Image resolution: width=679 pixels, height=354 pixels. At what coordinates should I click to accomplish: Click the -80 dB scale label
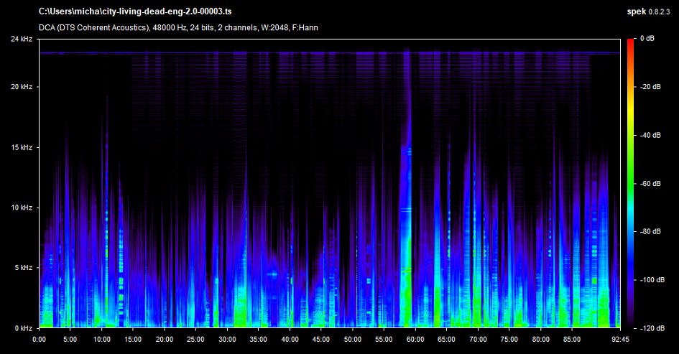tap(651, 231)
